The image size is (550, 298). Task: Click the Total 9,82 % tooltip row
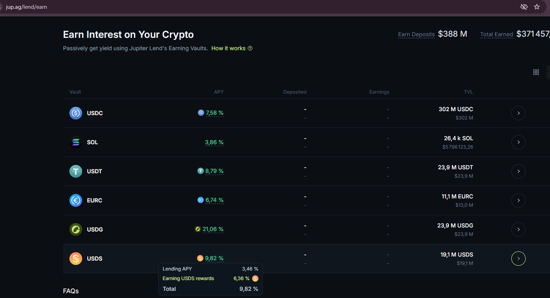[x=211, y=289]
